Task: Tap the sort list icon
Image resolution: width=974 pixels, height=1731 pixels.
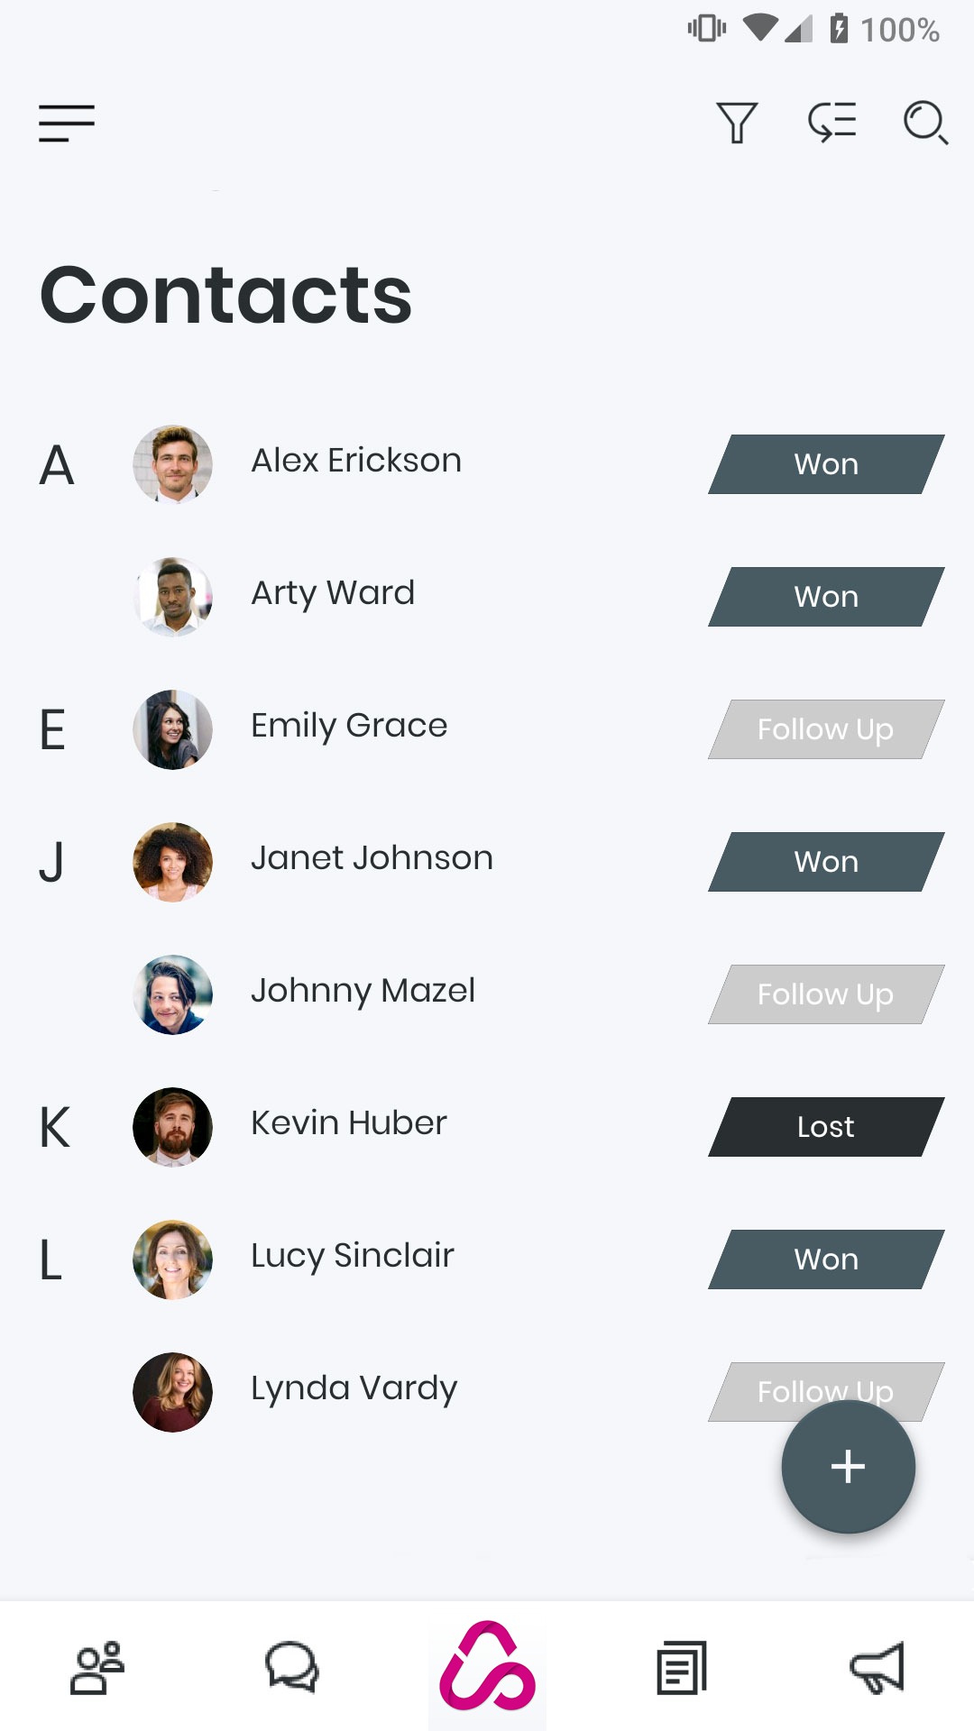Action: (832, 122)
